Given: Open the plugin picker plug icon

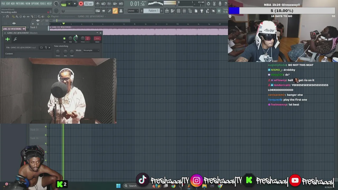Looking at the screenshot, I should coord(202,11).
